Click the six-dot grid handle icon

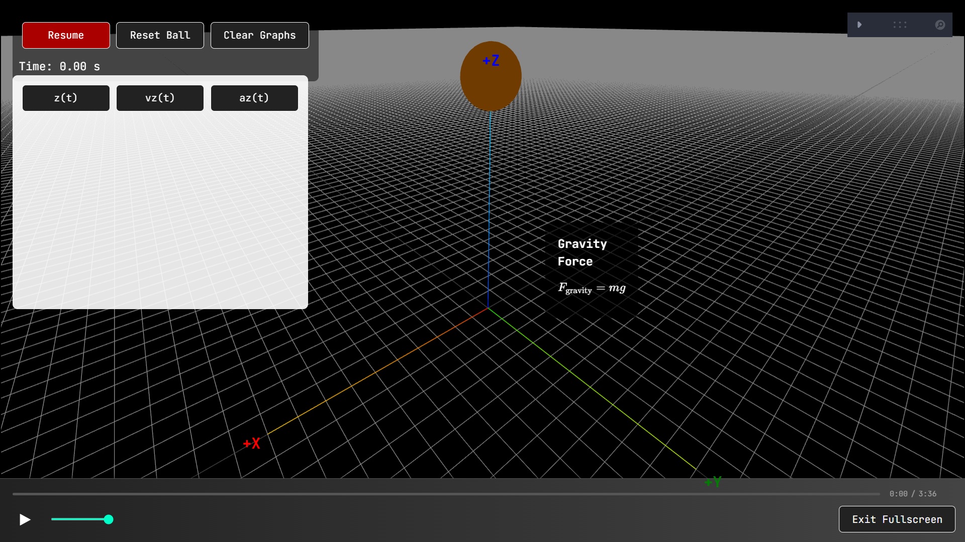pyautogui.click(x=900, y=25)
